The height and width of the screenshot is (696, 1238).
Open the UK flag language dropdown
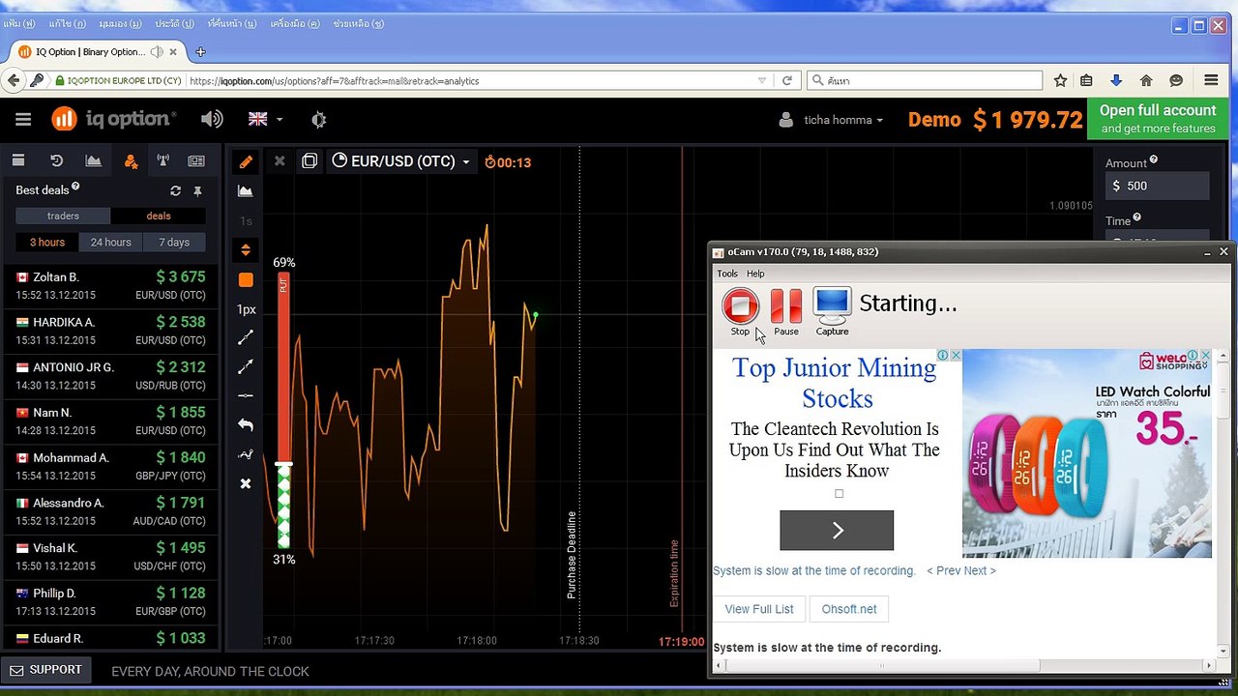[x=265, y=119]
